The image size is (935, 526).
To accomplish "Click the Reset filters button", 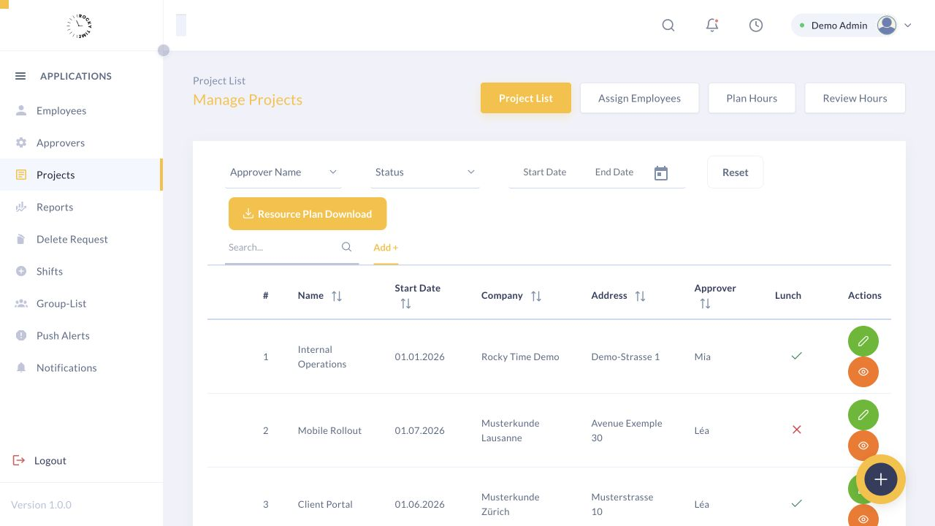I will [x=735, y=172].
